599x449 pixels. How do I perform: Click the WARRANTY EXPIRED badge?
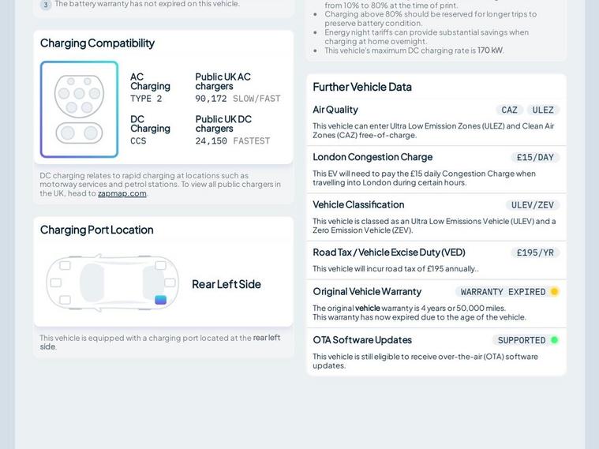[x=503, y=292]
